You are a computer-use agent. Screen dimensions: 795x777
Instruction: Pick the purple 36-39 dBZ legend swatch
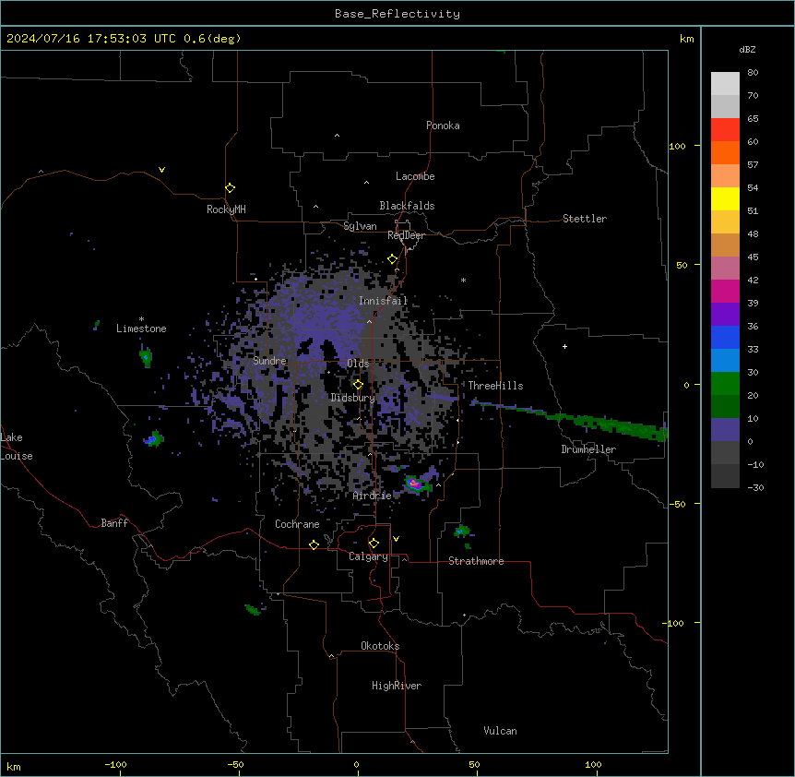pos(725,315)
